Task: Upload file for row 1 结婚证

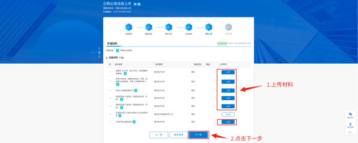Action: pyautogui.click(x=228, y=72)
